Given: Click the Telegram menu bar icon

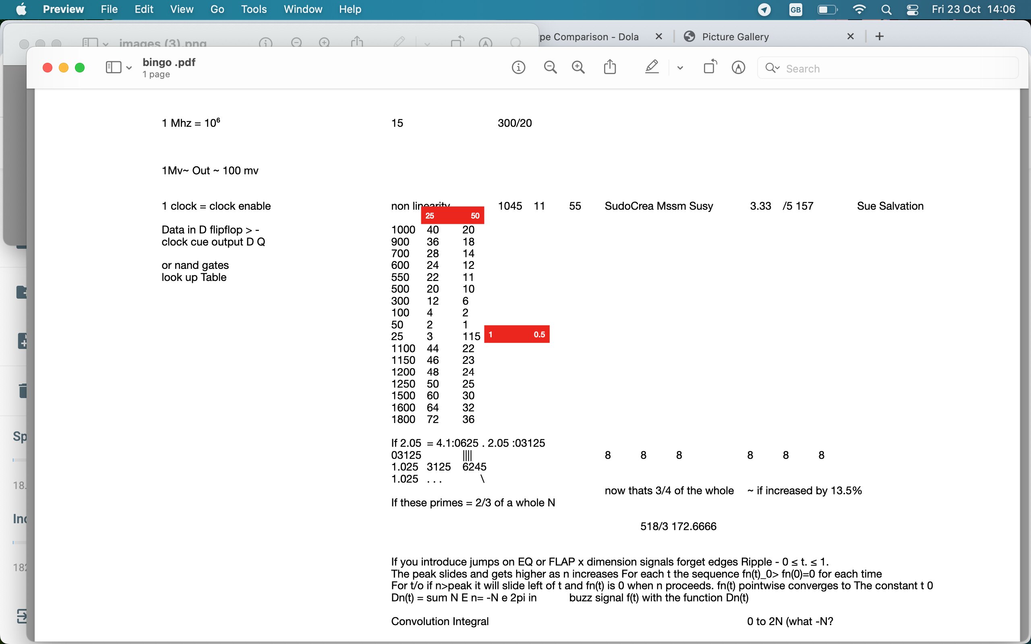Looking at the screenshot, I should coord(764,9).
